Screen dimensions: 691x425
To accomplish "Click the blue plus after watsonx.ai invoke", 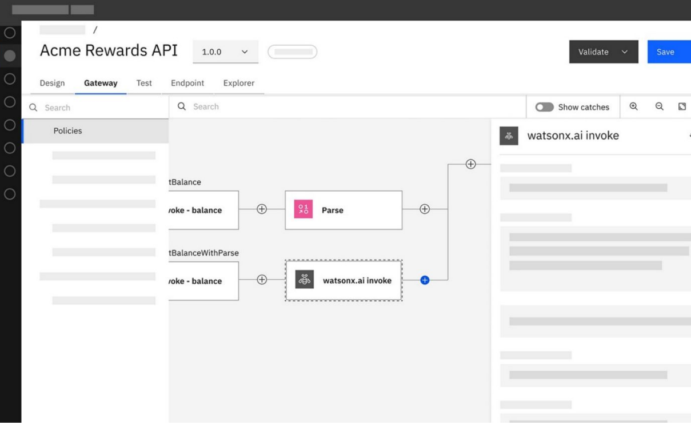I will point(425,280).
